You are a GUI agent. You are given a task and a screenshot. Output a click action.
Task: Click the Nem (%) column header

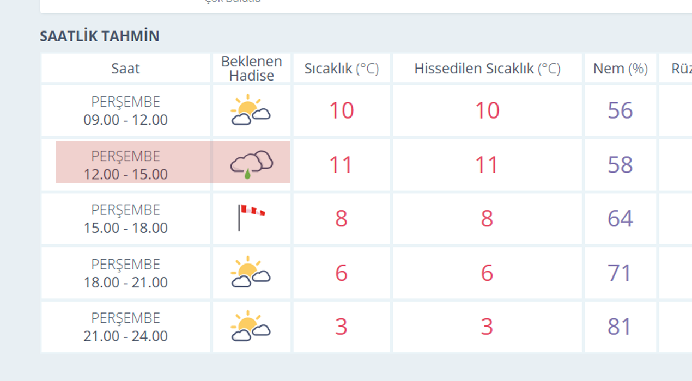[620, 69]
